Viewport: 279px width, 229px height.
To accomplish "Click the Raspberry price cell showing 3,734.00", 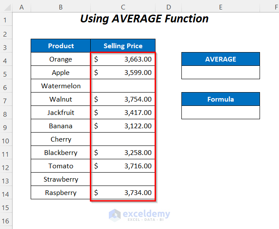I will [123, 193].
